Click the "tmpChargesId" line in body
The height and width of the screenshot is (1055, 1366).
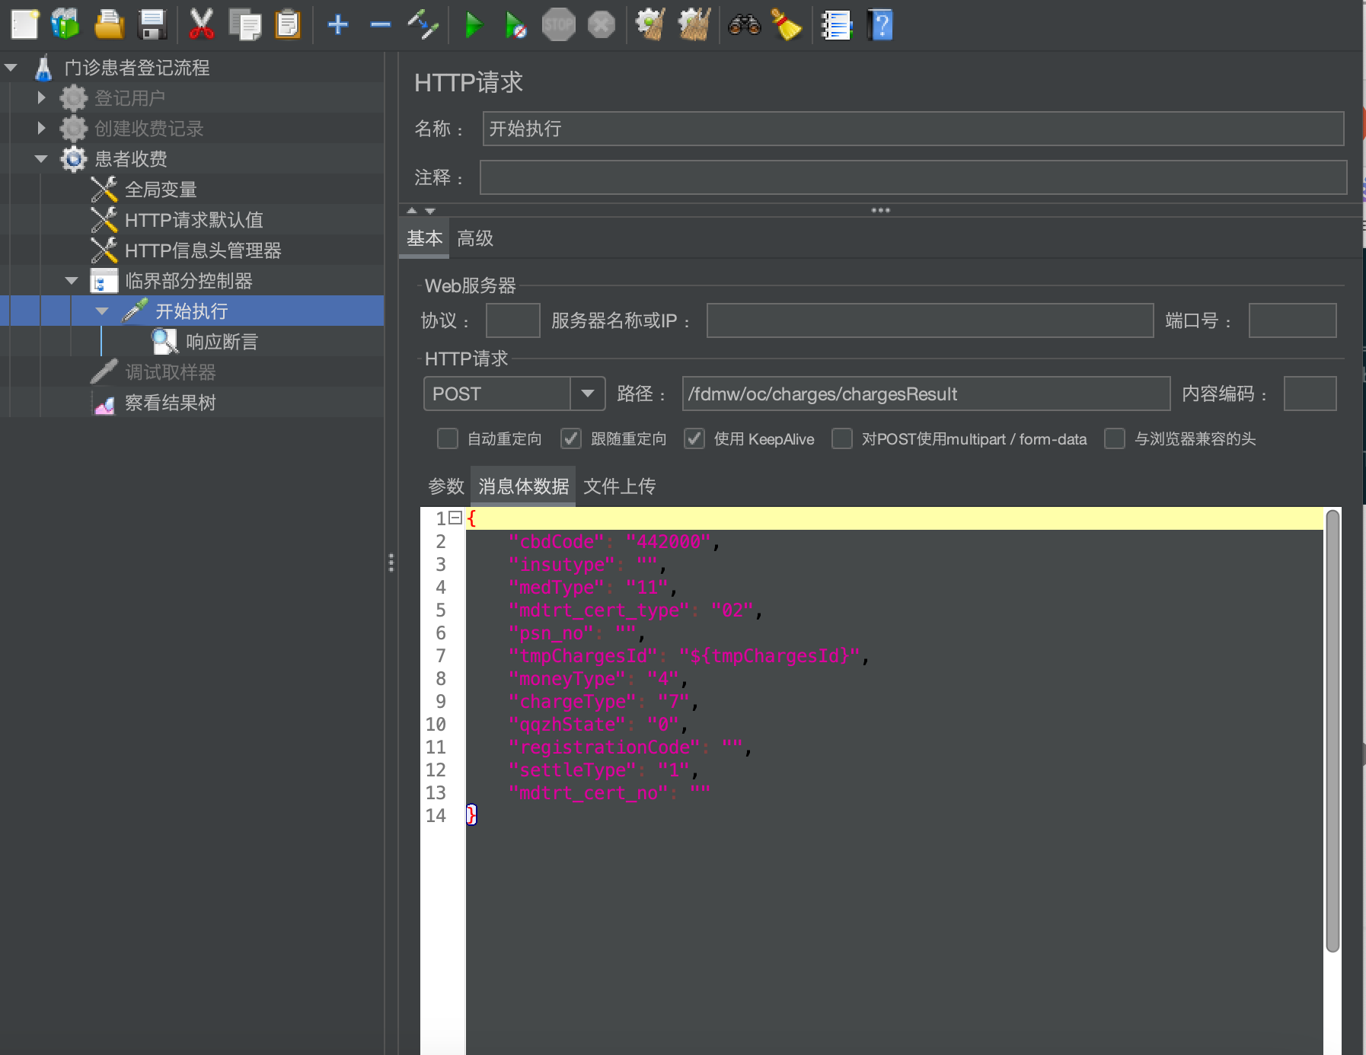pos(688,655)
